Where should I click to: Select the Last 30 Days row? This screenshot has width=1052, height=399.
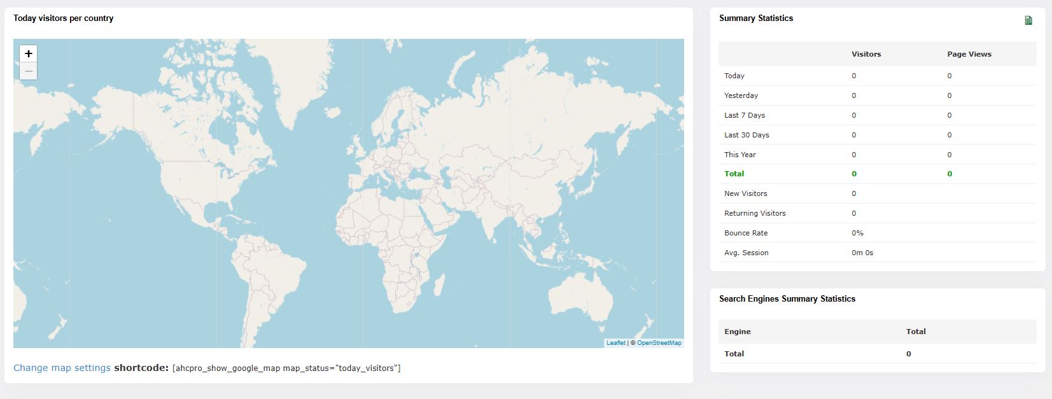747,135
